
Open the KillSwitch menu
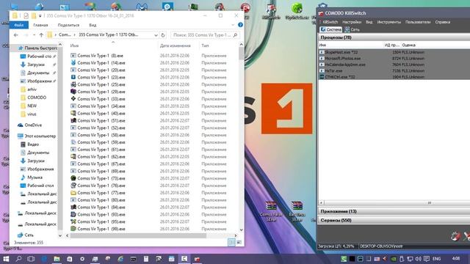pyautogui.click(x=330, y=22)
